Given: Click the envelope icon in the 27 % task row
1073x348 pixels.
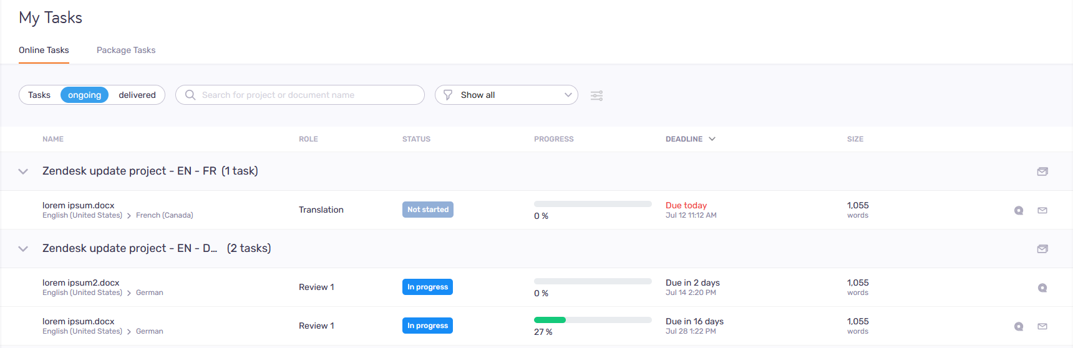Looking at the screenshot, I should (1042, 326).
